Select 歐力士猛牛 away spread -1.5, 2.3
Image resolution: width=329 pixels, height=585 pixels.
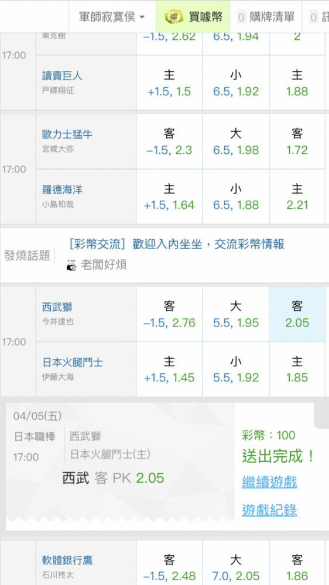point(170,142)
